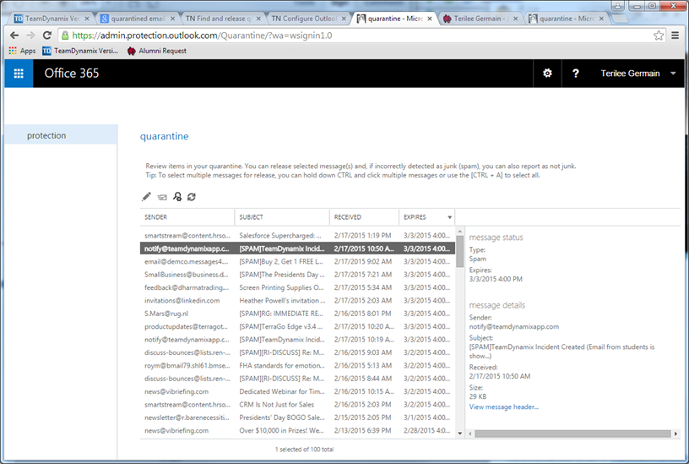Select the feedback@dharmatrading row
This screenshot has width=689, height=464.
pyautogui.click(x=297, y=287)
